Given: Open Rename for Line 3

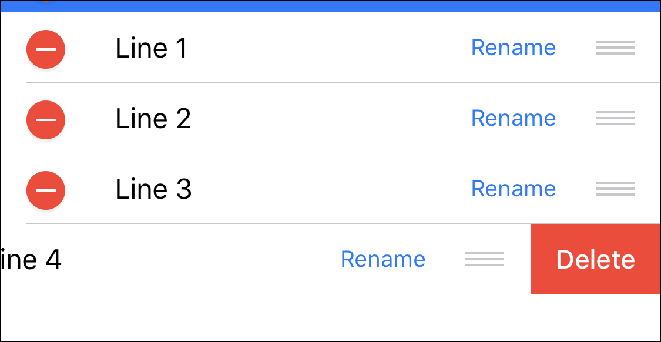Looking at the screenshot, I should [514, 189].
